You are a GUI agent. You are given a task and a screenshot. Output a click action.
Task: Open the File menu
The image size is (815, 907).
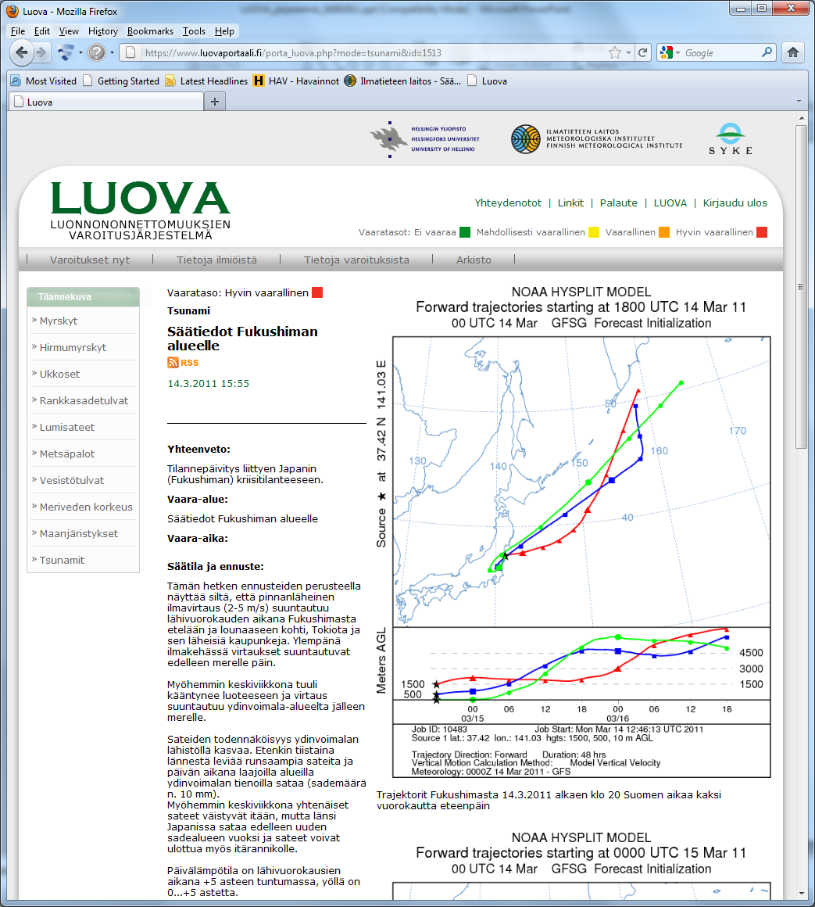[x=18, y=31]
